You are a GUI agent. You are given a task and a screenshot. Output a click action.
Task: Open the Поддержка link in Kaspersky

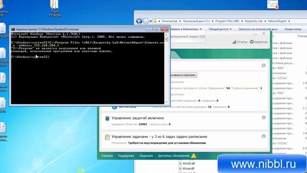point(126,156)
